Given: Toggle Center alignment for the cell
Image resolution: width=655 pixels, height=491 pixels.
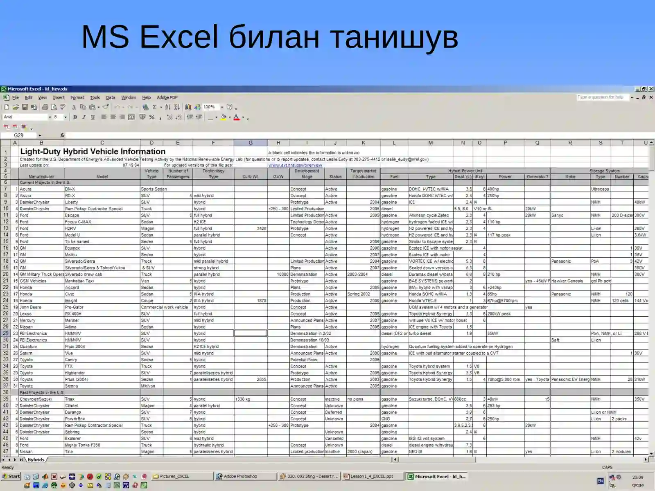Looking at the screenshot, I should pos(113,117).
